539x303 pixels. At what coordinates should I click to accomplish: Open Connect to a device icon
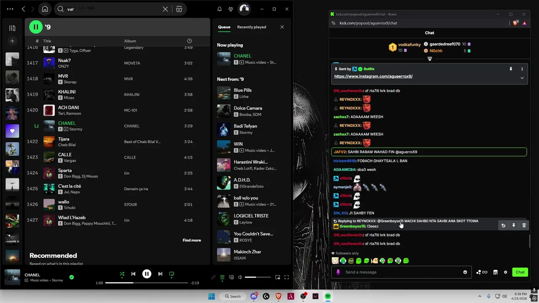[x=231, y=277]
